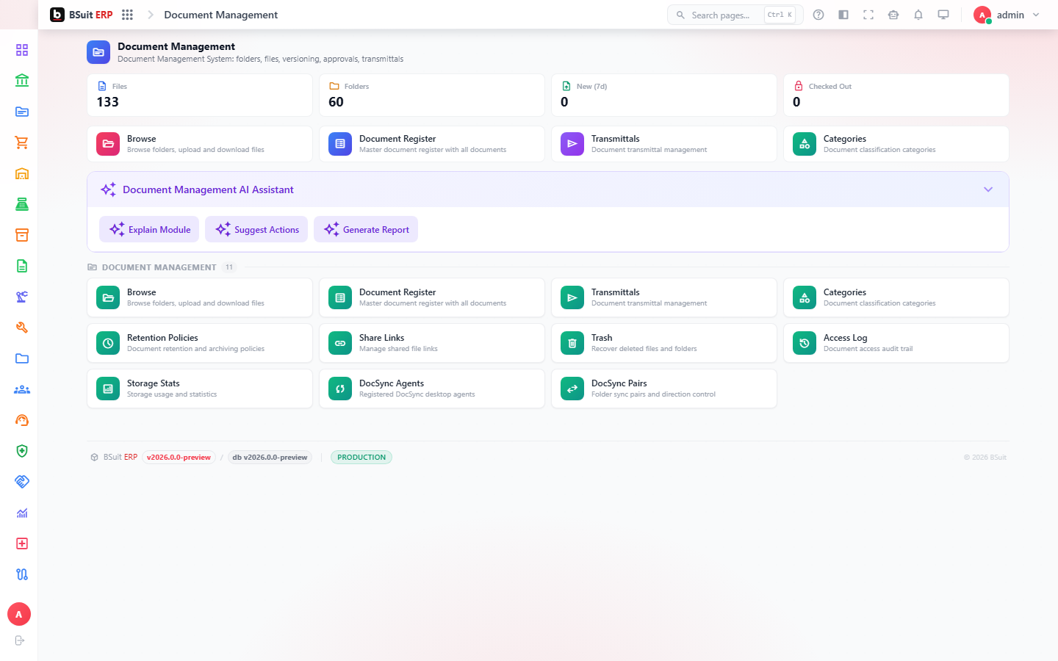Toggle the sidebar panel layout icon
1058x661 pixels.
point(843,15)
